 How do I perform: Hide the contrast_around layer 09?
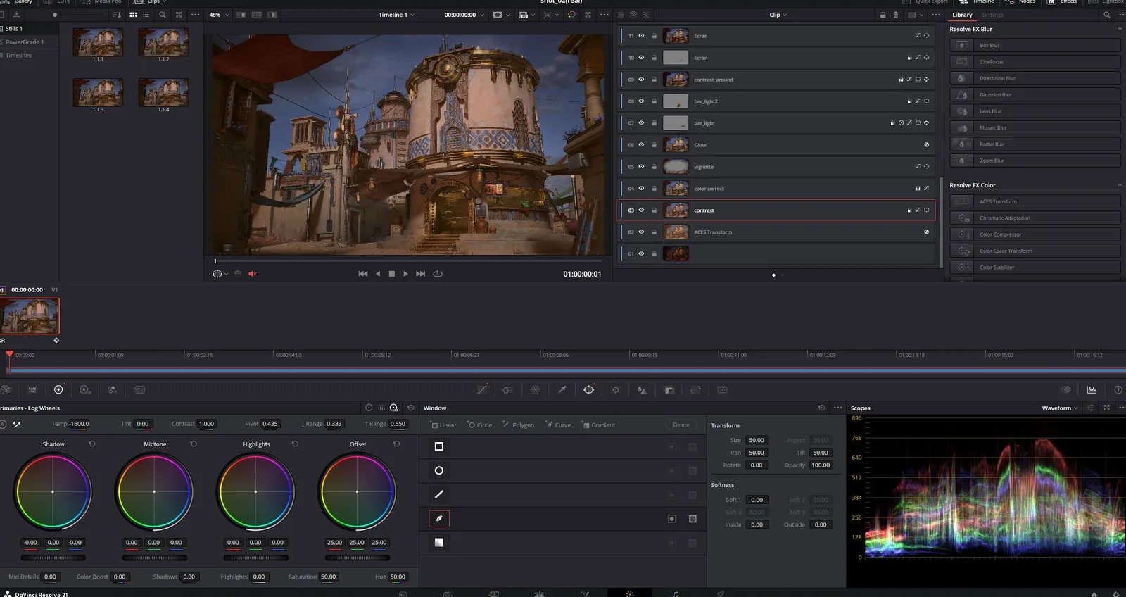click(x=641, y=80)
